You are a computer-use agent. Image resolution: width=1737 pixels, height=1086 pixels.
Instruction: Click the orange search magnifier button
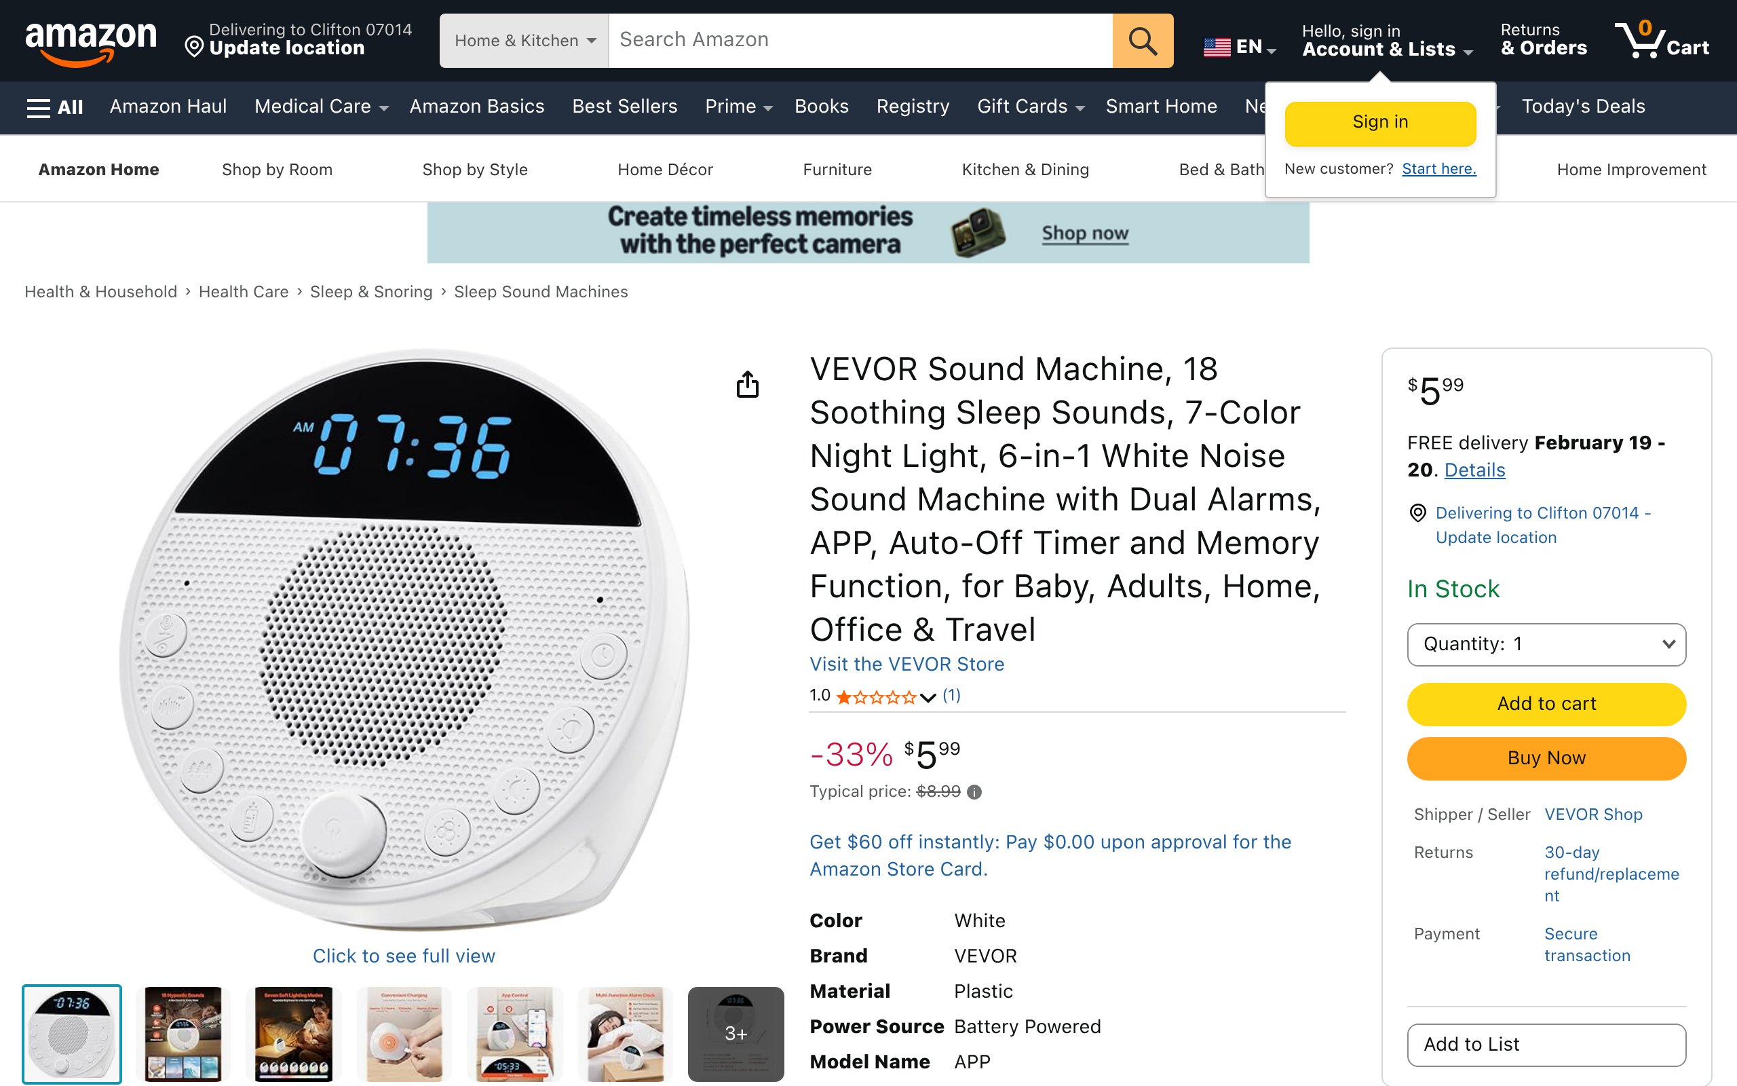(1143, 41)
